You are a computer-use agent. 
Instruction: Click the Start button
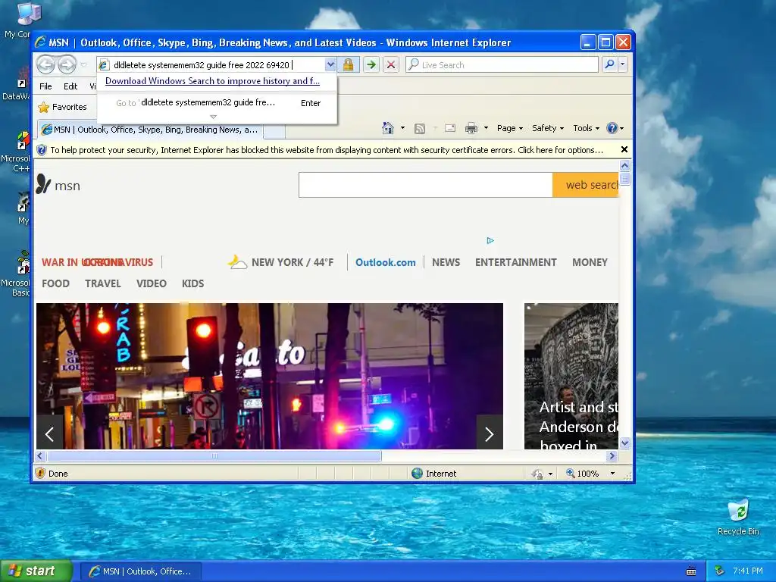(36, 571)
